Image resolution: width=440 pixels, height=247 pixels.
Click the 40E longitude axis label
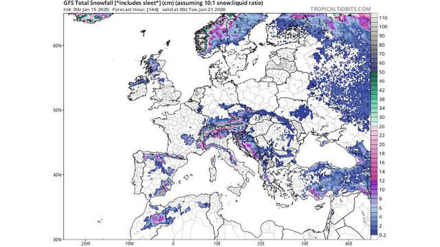348,244
